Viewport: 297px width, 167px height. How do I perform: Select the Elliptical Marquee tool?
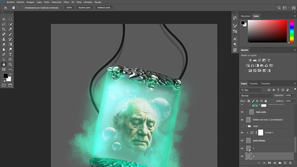tap(10, 19)
